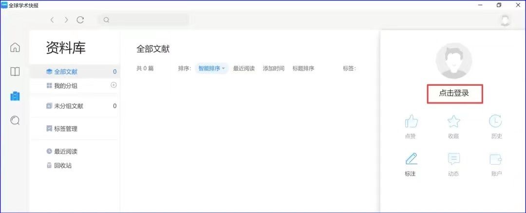The width and height of the screenshot is (526, 213).
Task: Open 收藏 star favorites icon
Action: pyautogui.click(x=453, y=122)
